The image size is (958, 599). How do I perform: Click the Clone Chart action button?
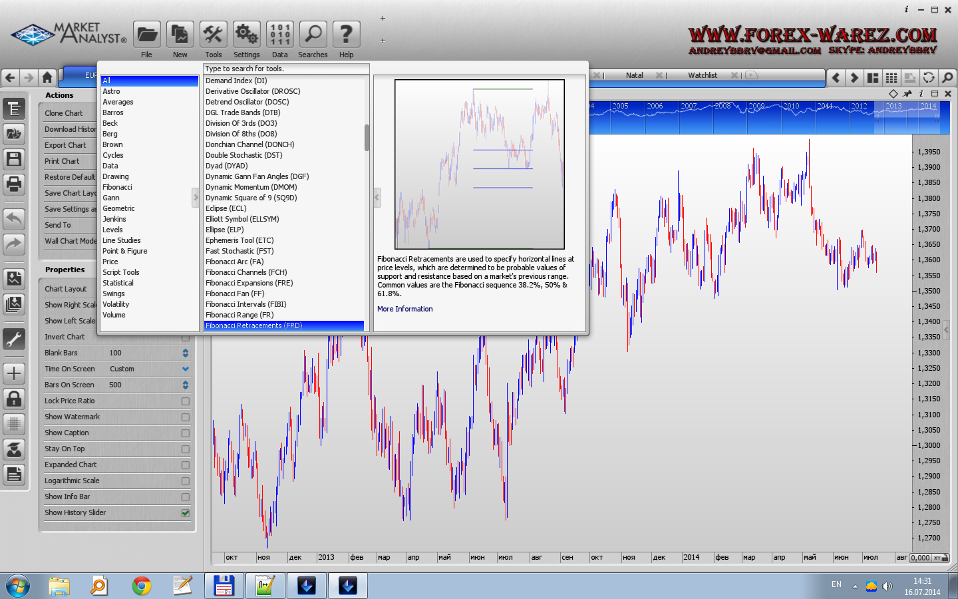tap(64, 113)
